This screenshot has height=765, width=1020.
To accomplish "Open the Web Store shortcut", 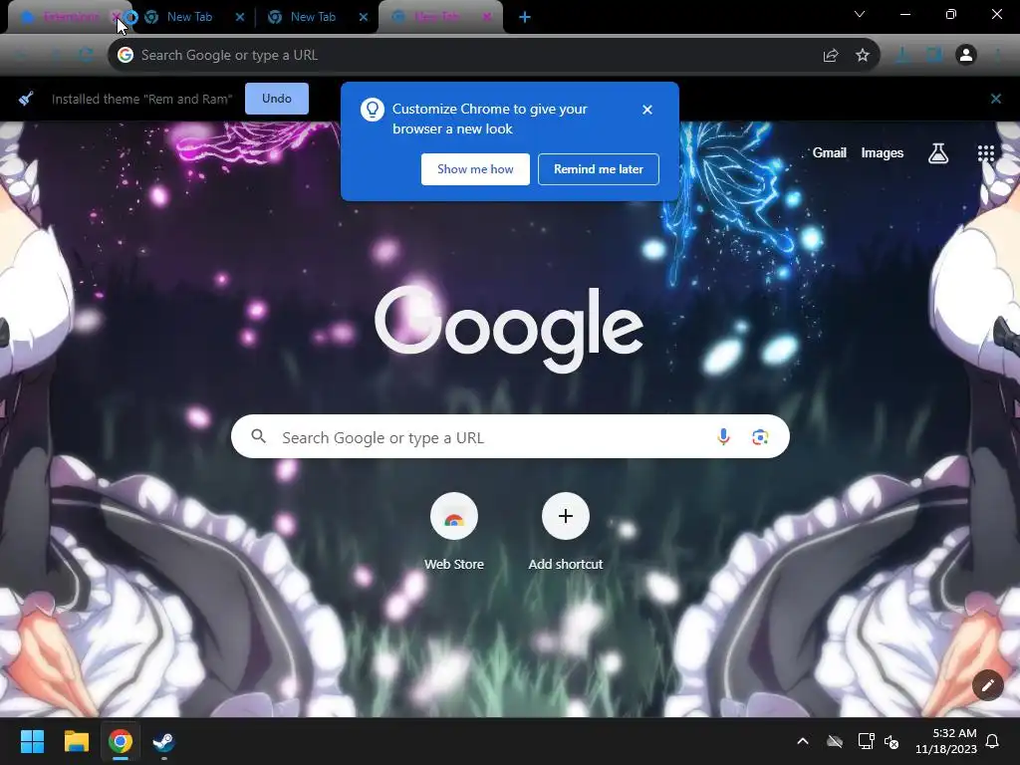I will (454, 517).
